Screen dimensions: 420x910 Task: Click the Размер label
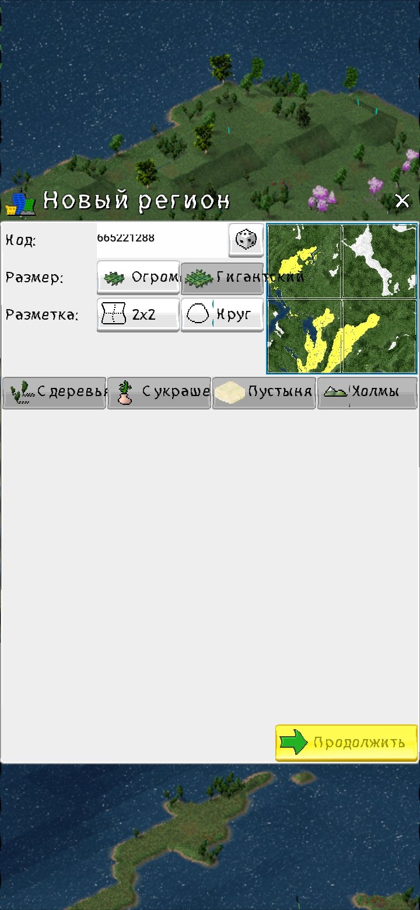34,278
